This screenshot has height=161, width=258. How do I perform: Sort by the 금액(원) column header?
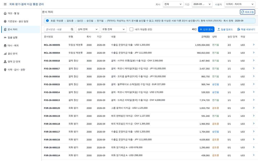pyautogui.click(x=205, y=37)
